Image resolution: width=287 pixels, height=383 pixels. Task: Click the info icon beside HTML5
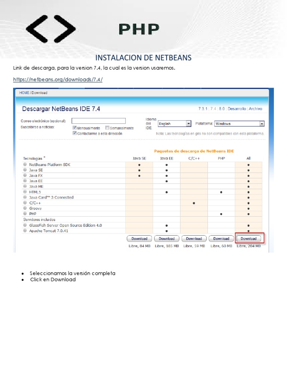25,192
